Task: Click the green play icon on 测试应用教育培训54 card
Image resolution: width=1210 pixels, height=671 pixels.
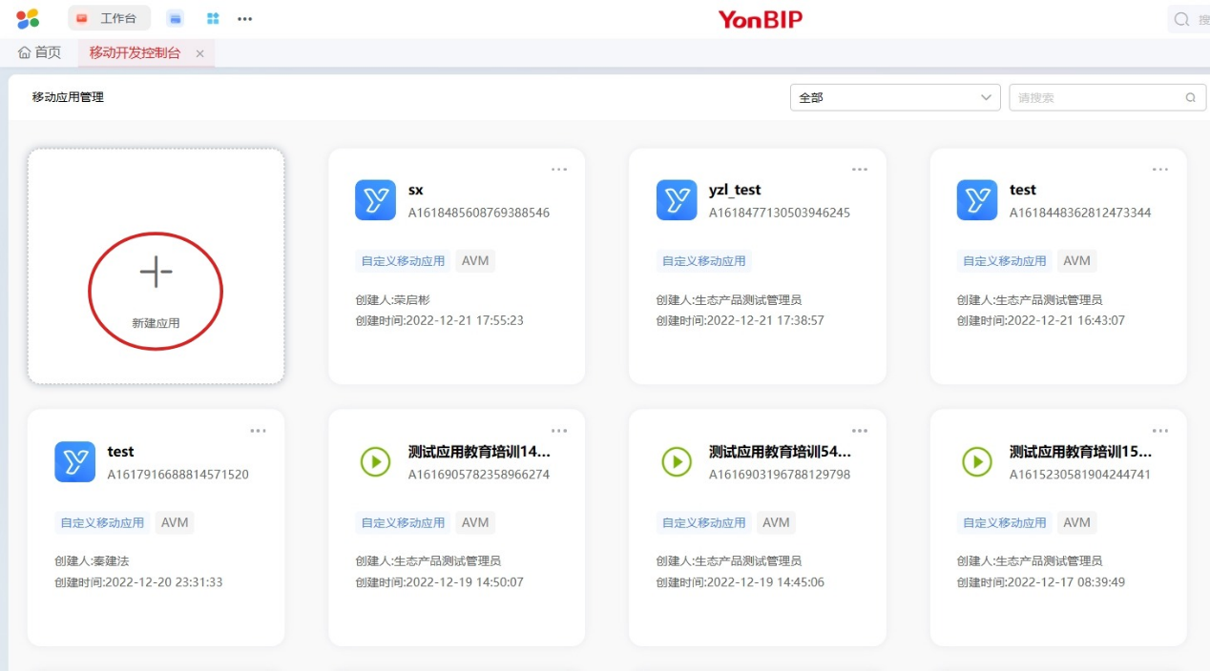Action: pyautogui.click(x=676, y=461)
